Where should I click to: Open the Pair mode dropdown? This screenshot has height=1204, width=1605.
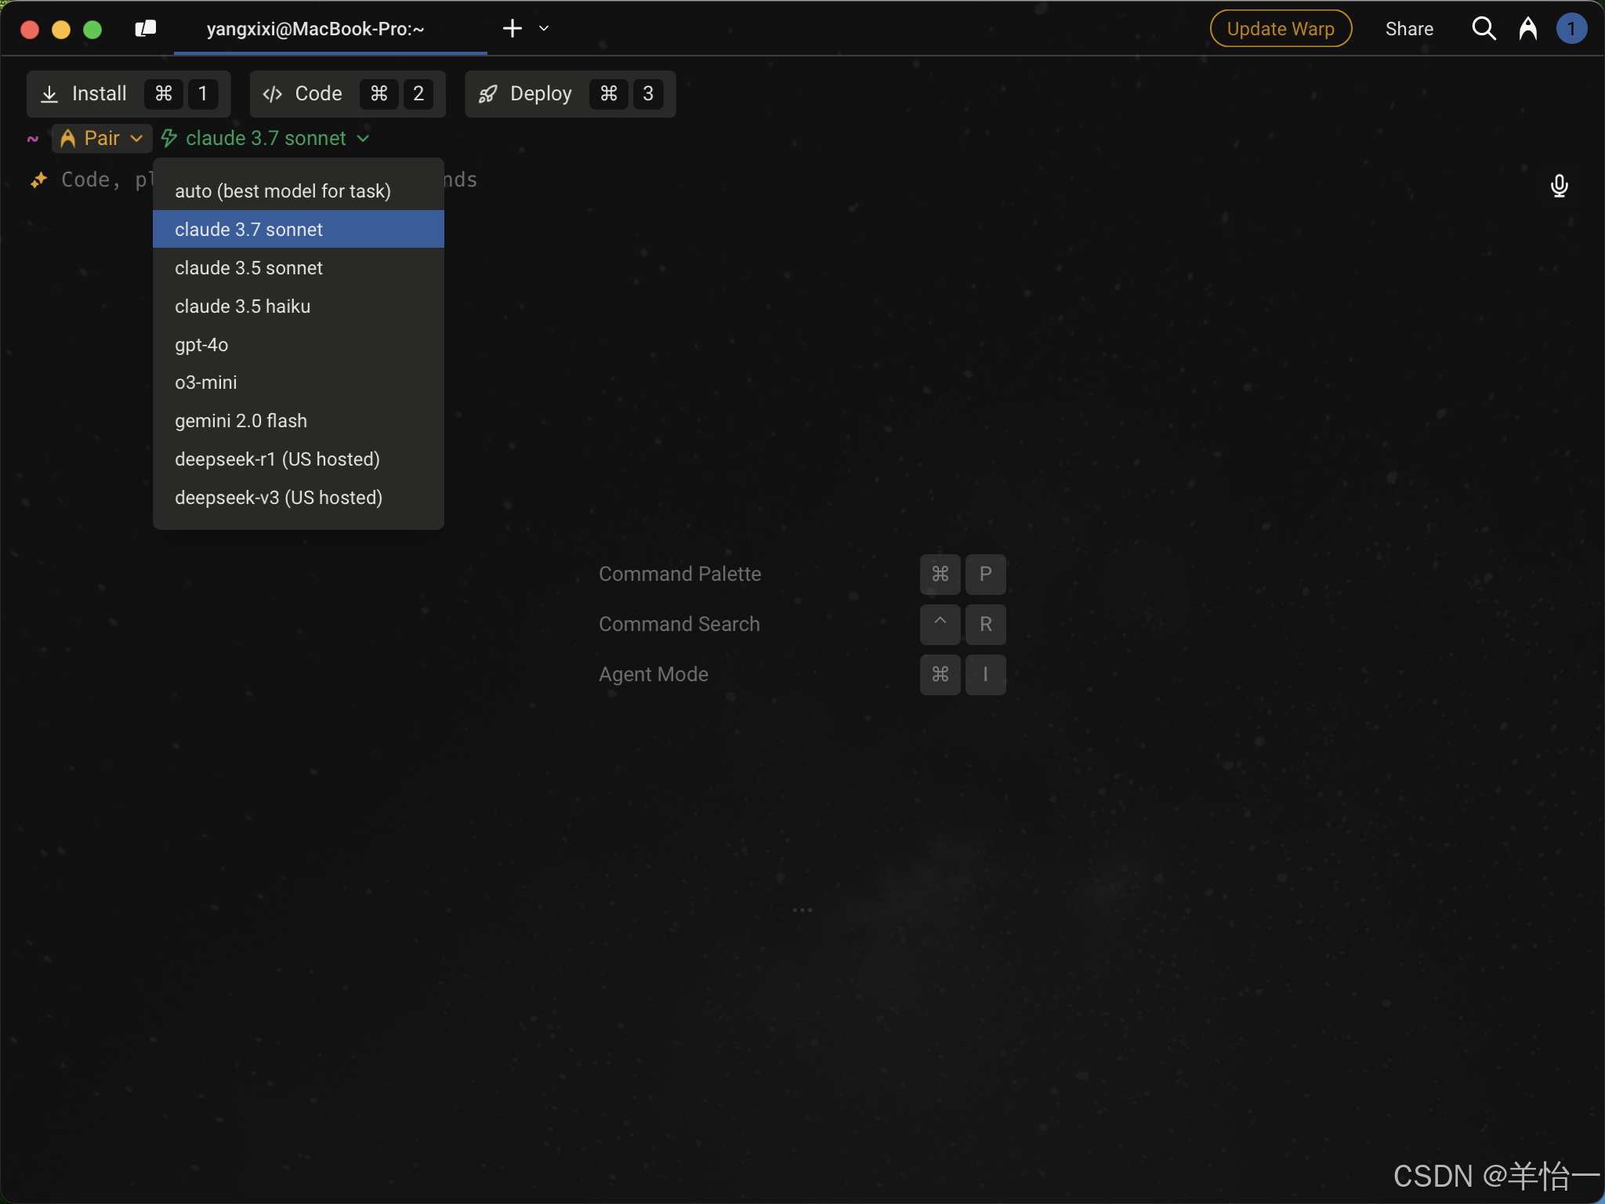[x=102, y=139]
